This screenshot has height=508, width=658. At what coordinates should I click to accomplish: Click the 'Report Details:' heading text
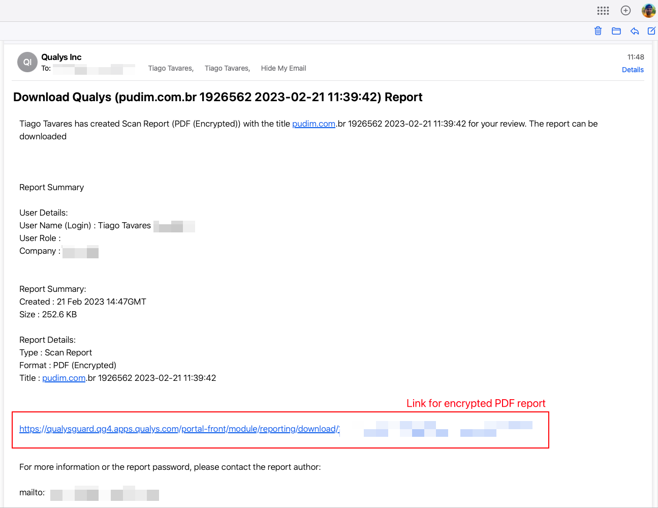click(x=48, y=340)
